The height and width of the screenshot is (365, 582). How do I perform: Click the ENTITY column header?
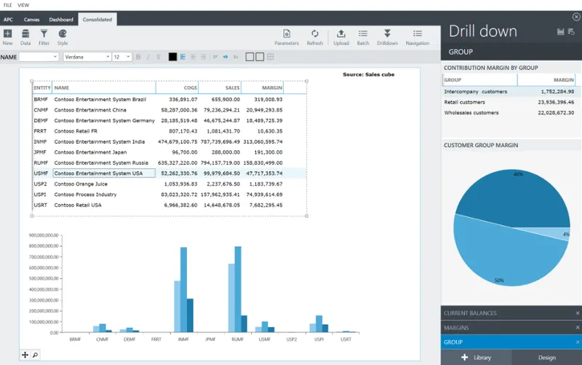42,87
